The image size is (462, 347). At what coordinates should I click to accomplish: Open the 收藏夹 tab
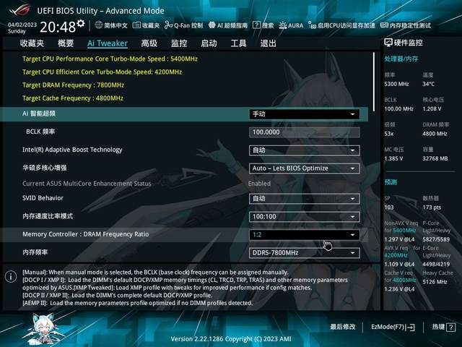click(x=32, y=43)
